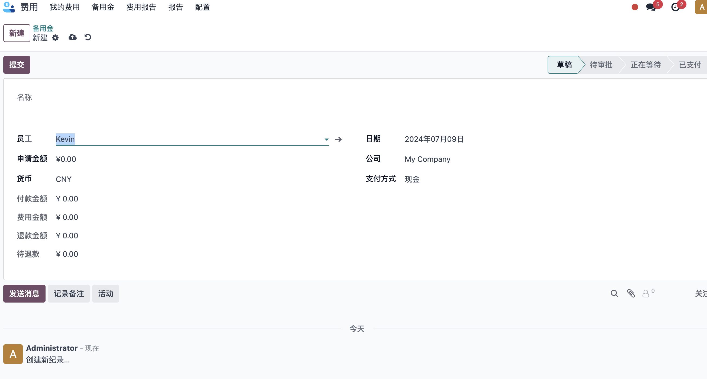This screenshot has width=707, height=379.
Task: Attach files using the paperclip icon
Action: pos(631,293)
